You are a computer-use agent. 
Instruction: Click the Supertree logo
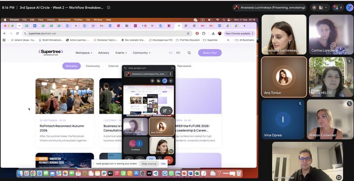[50, 53]
